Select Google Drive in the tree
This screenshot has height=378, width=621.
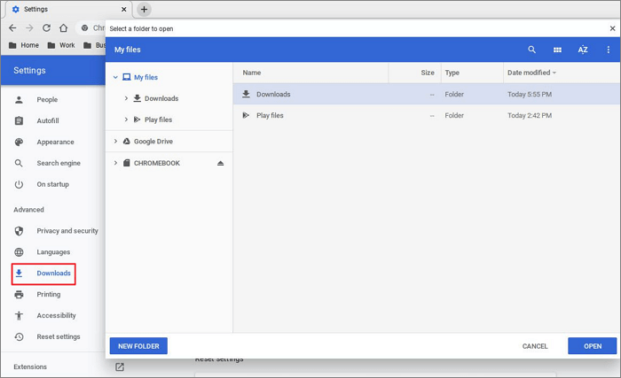click(153, 141)
